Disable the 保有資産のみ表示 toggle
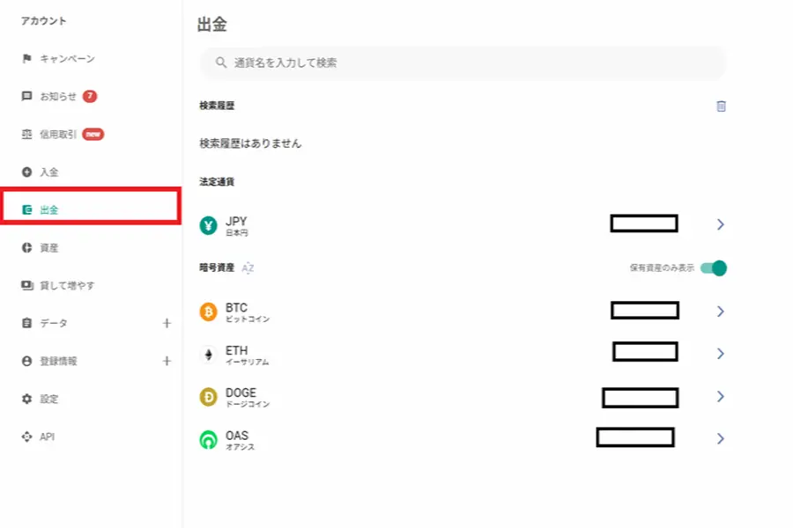 click(715, 268)
